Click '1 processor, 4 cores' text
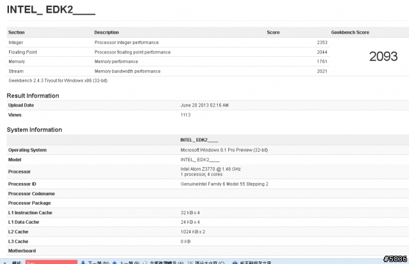 pyautogui.click(x=201, y=174)
